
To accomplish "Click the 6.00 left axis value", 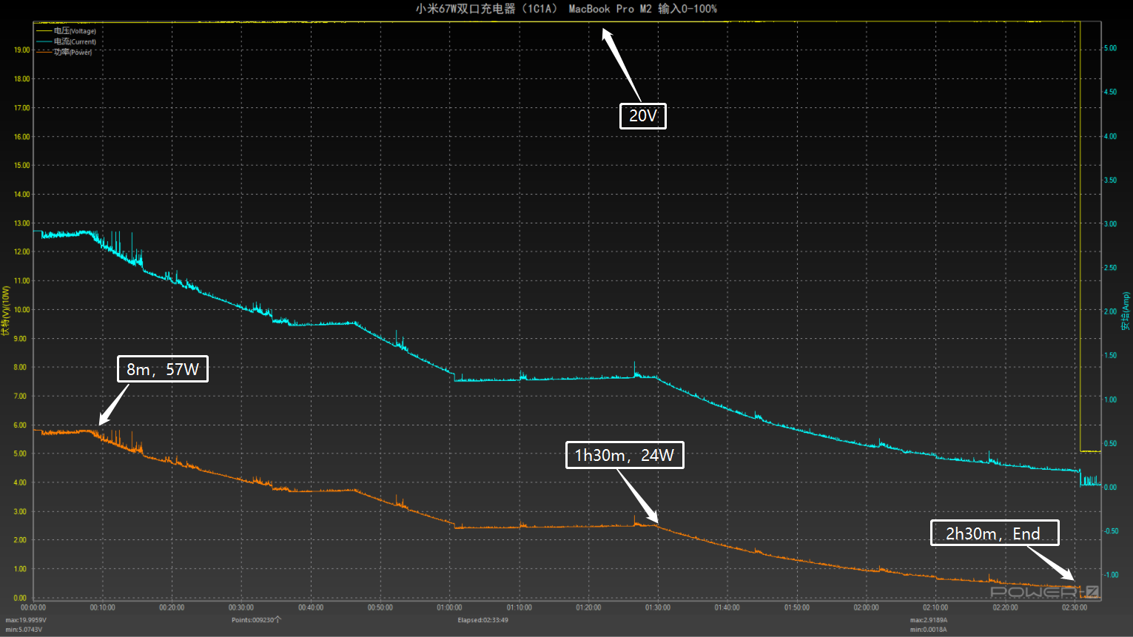I will point(20,425).
